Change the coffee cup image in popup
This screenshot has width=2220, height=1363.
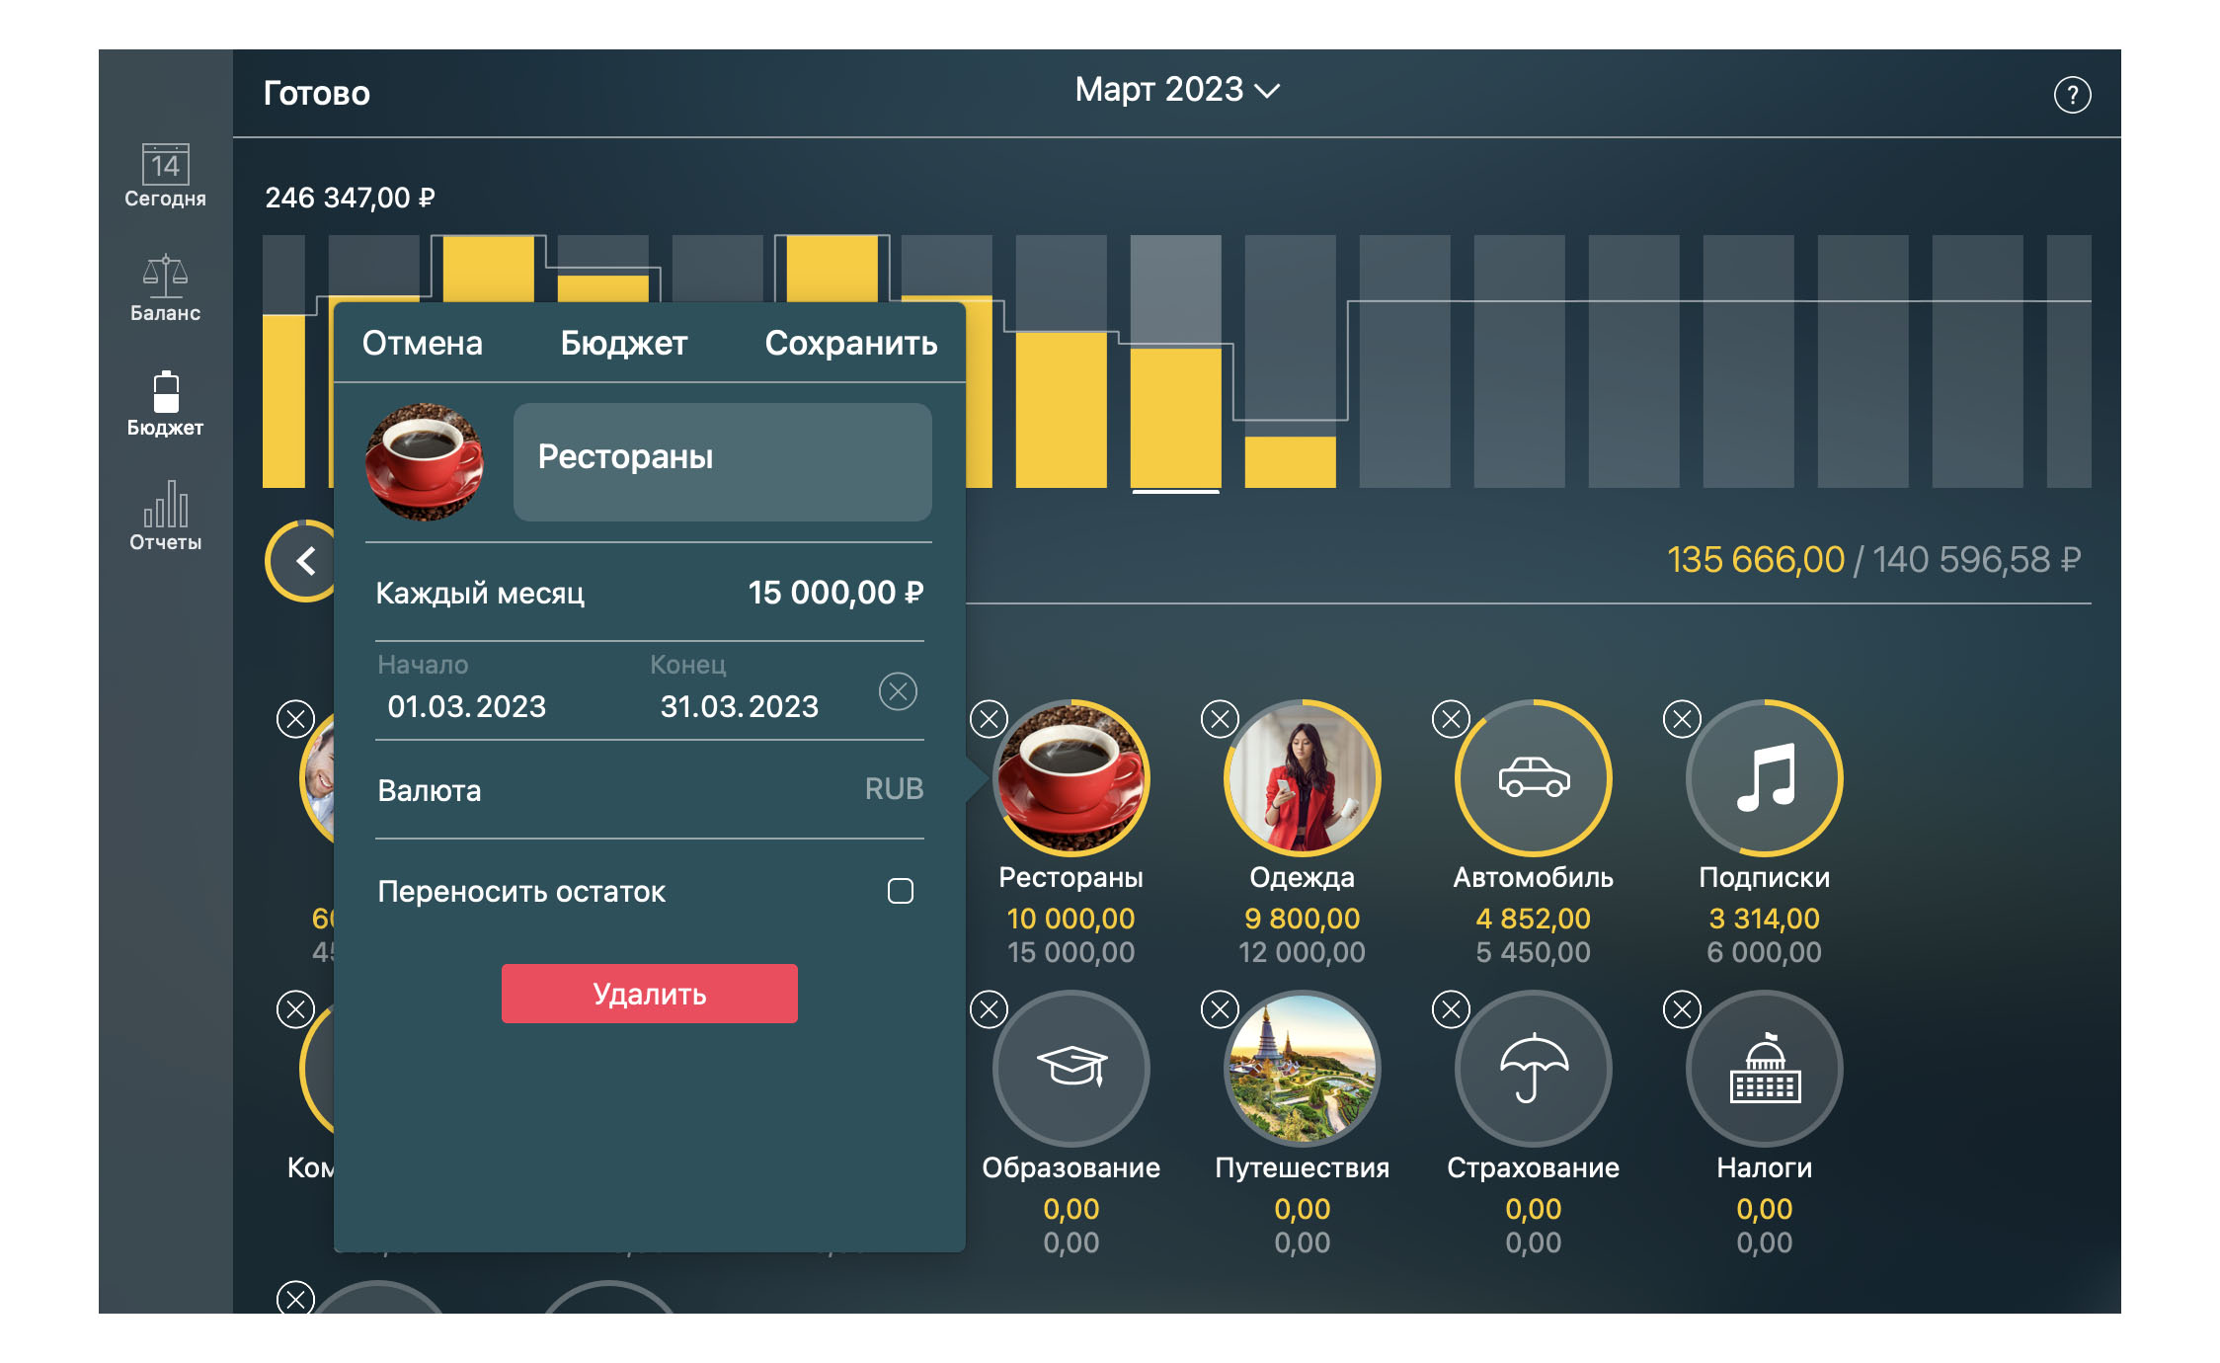(425, 461)
